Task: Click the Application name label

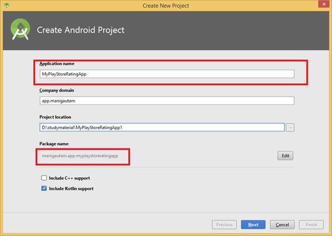Action: coord(57,64)
